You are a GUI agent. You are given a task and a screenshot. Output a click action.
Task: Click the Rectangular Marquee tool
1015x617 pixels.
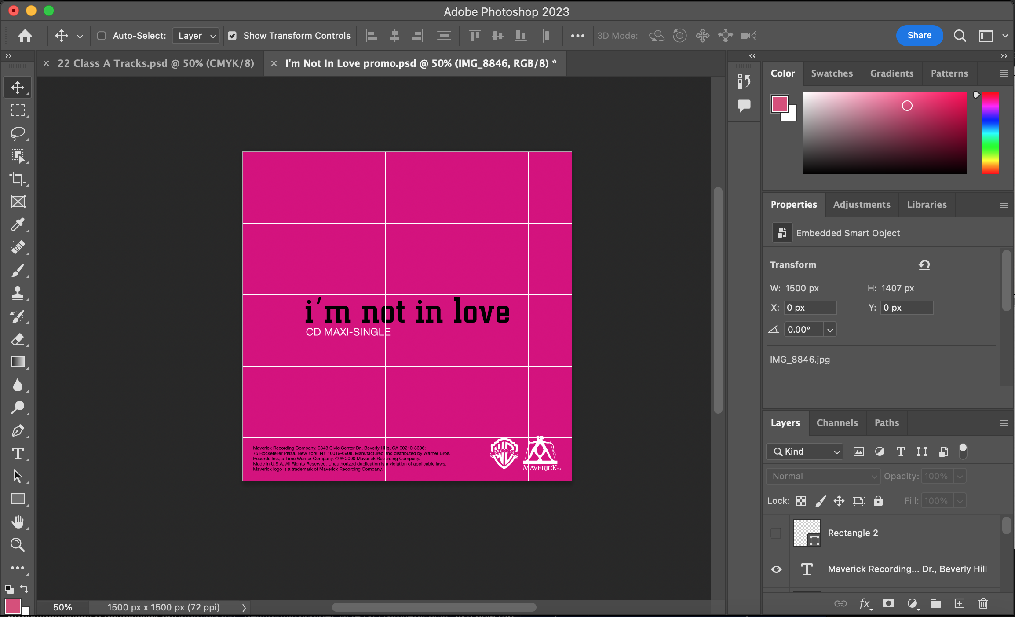(x=18, y=110)
